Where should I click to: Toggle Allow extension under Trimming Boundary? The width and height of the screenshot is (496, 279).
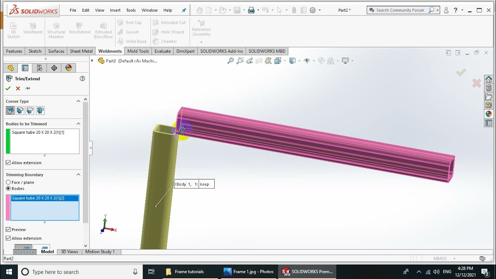[x=8, y=238]
